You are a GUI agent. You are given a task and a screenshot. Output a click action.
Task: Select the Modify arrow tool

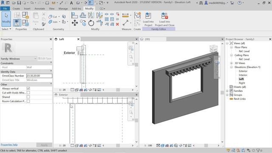click(x=6, y=19)
